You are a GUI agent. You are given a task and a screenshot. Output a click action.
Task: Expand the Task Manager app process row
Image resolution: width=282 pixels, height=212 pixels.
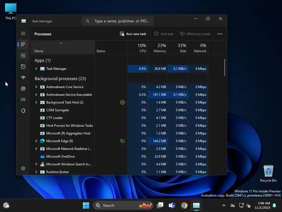tap(36, 69)
